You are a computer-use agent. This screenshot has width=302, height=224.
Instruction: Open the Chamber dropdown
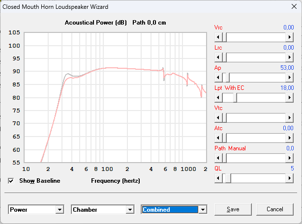click(130, 210)
